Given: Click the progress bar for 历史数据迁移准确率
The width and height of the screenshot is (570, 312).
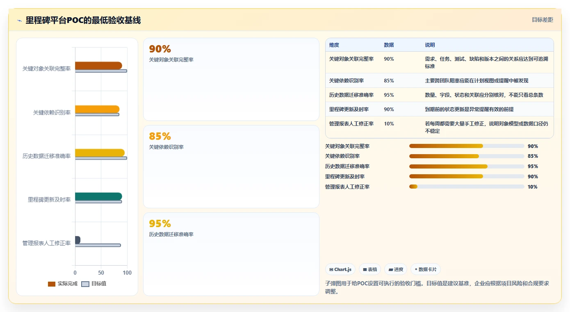Looking at the screenshot, I should point(467,166).
